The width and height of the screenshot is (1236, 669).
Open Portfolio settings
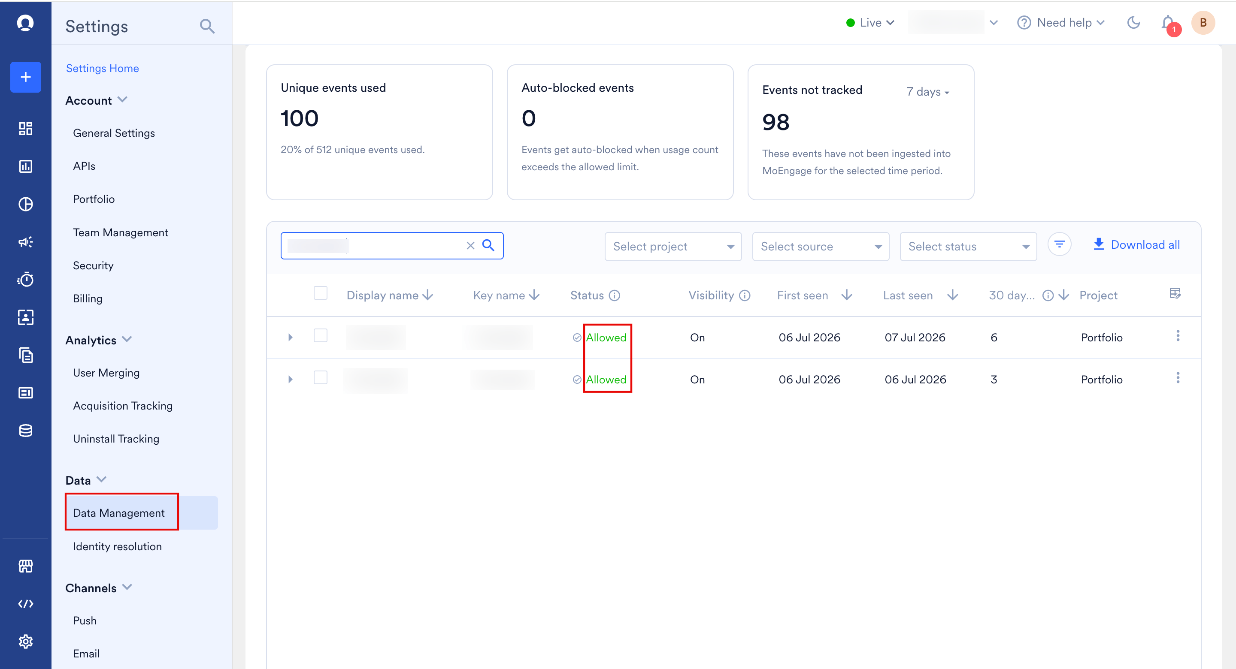coord(94,199)
